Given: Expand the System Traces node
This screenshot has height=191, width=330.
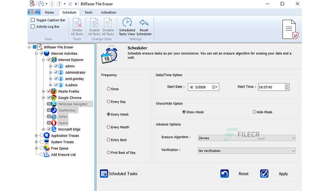Looking at the screenshot, I should click(x=36, y=142).
